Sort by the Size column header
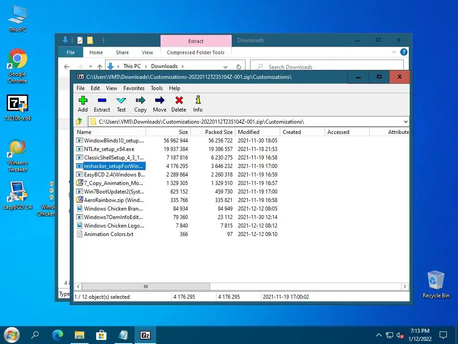458x344 pixels. pyautogui.click(x=168, y=132)
